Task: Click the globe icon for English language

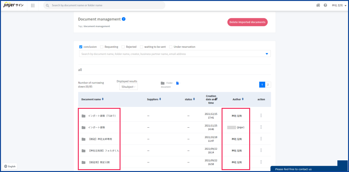Action: (x=6, y=166)
